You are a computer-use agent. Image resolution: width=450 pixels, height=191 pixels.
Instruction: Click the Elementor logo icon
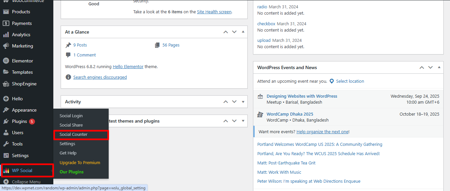pos(6,61)
